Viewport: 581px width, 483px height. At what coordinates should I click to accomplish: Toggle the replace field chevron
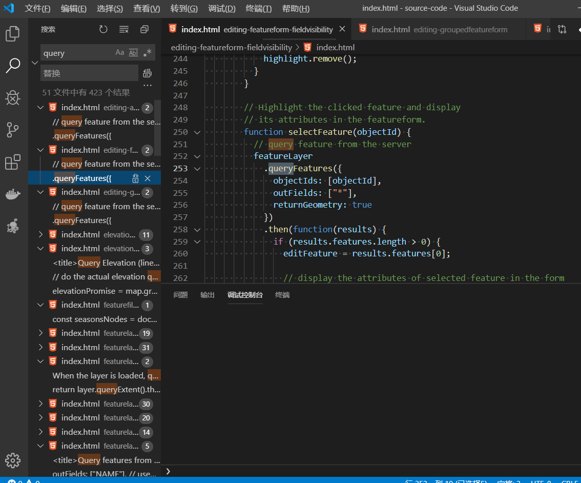pos(35,63)
